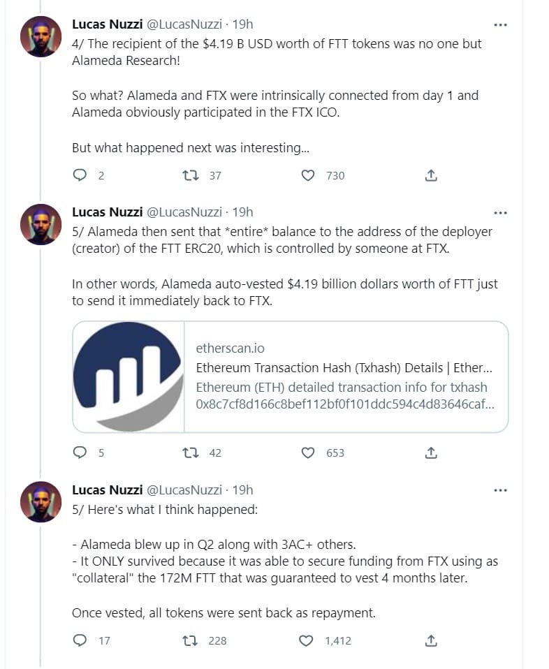
Task: Reply to the tweet about the FTT deployer
Action: 79,453
